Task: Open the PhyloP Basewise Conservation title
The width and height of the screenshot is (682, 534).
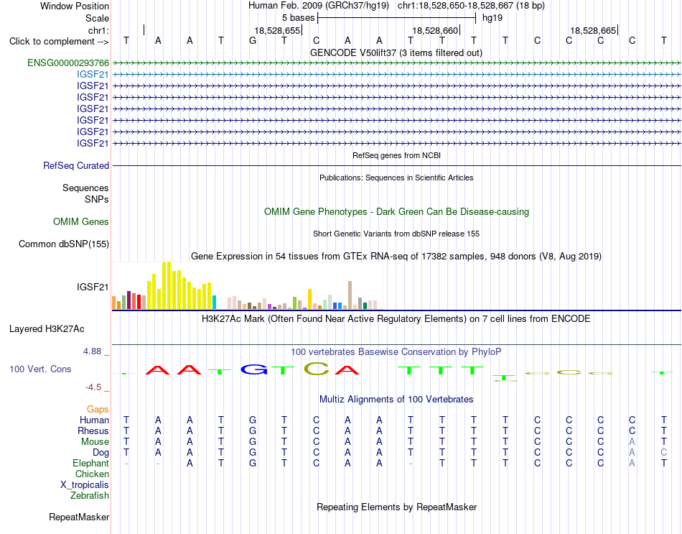Action: tap(396, 352)
